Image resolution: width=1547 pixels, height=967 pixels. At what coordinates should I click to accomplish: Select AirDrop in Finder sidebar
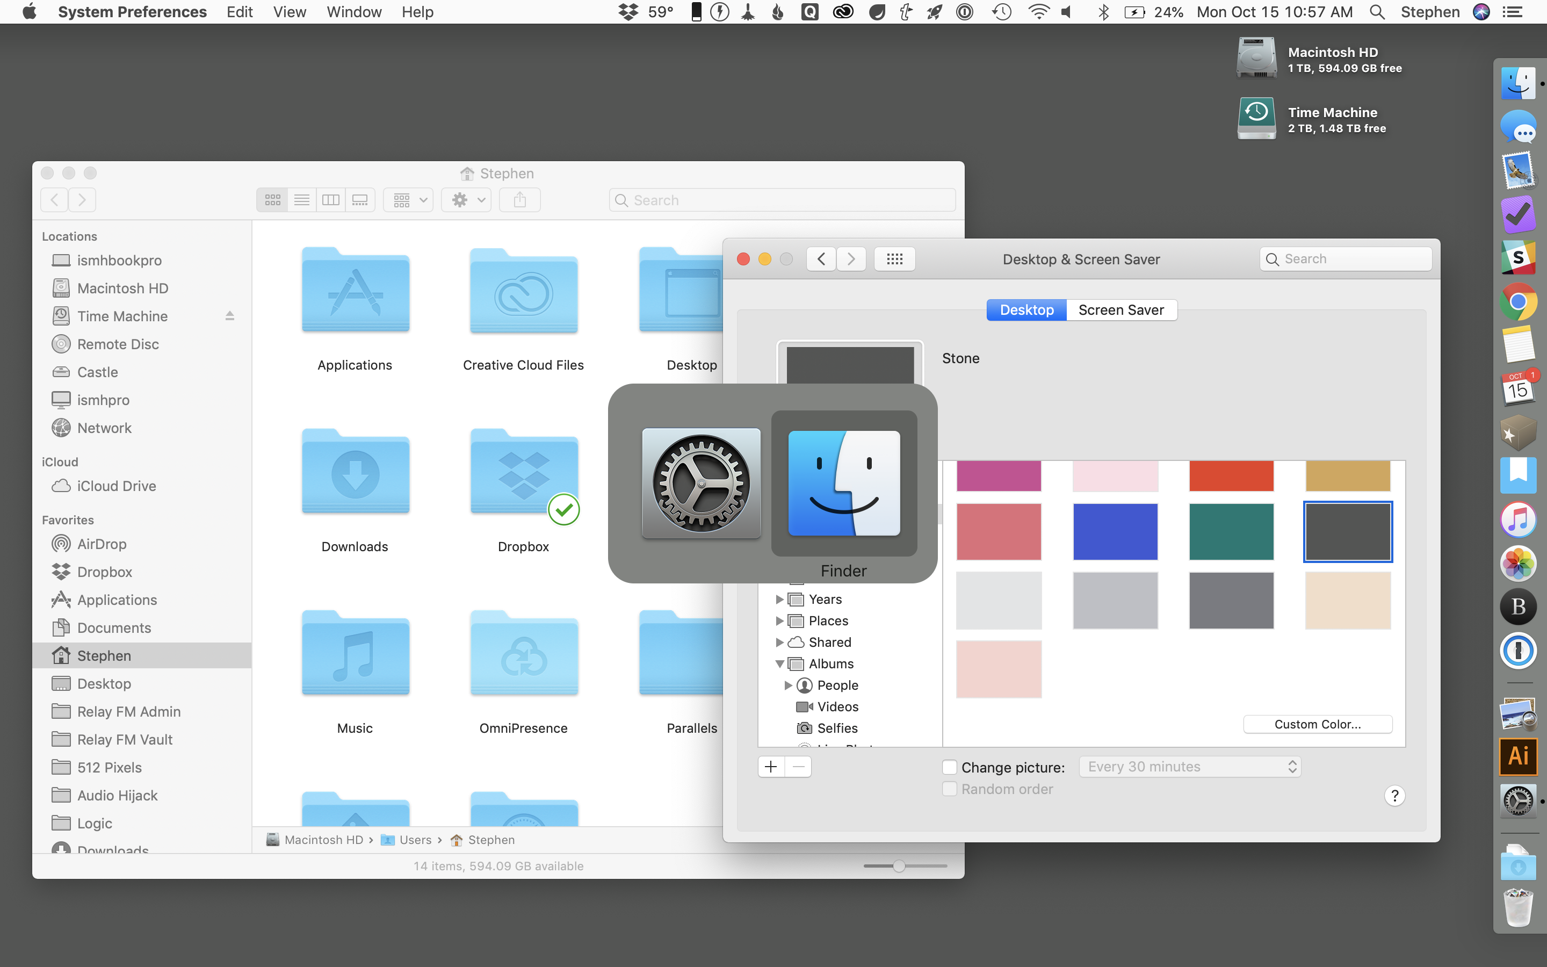point(102,544)
